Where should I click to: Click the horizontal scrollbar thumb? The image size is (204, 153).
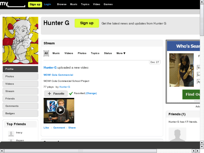pos(81,151)
